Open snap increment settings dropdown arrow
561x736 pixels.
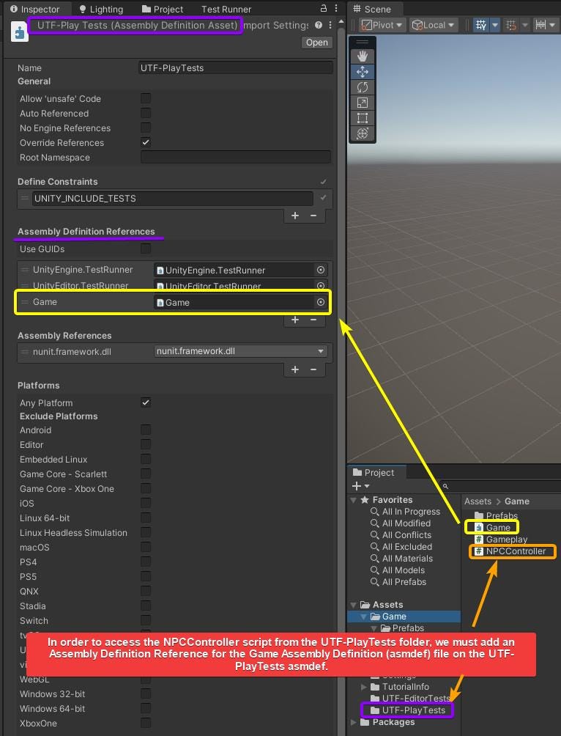coord(553,25)
